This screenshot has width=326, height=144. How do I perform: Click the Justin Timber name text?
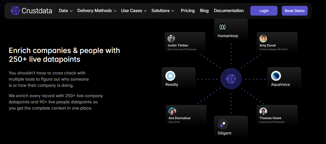point(178,45)
